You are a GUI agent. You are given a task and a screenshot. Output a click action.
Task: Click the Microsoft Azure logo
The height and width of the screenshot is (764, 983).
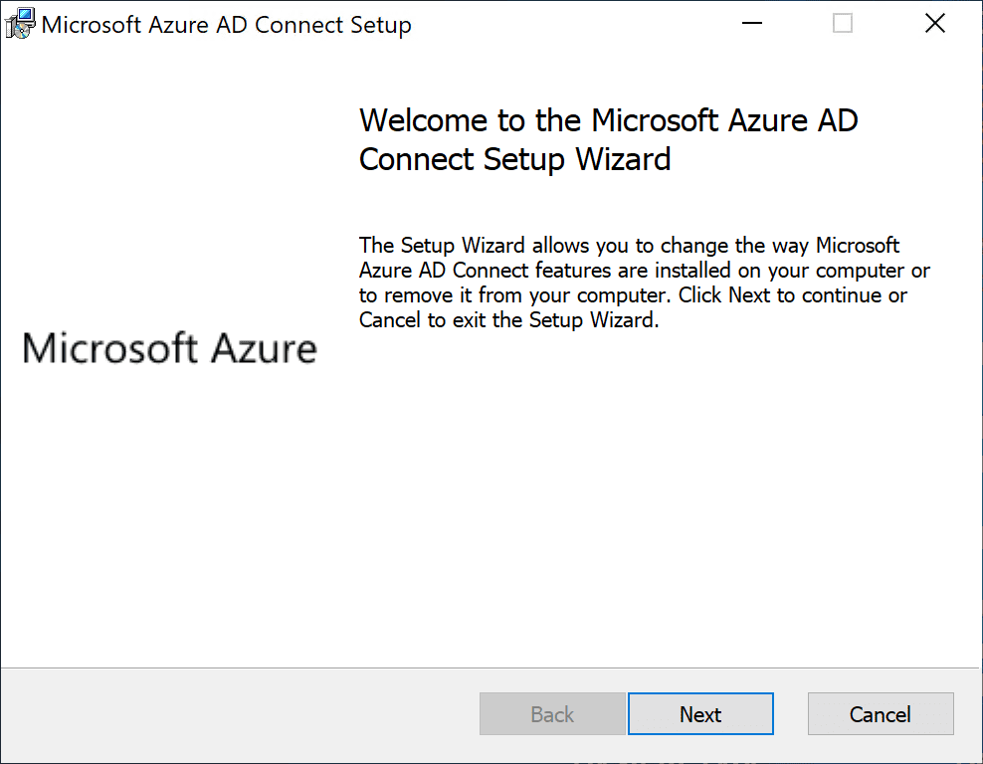[169, 348]
